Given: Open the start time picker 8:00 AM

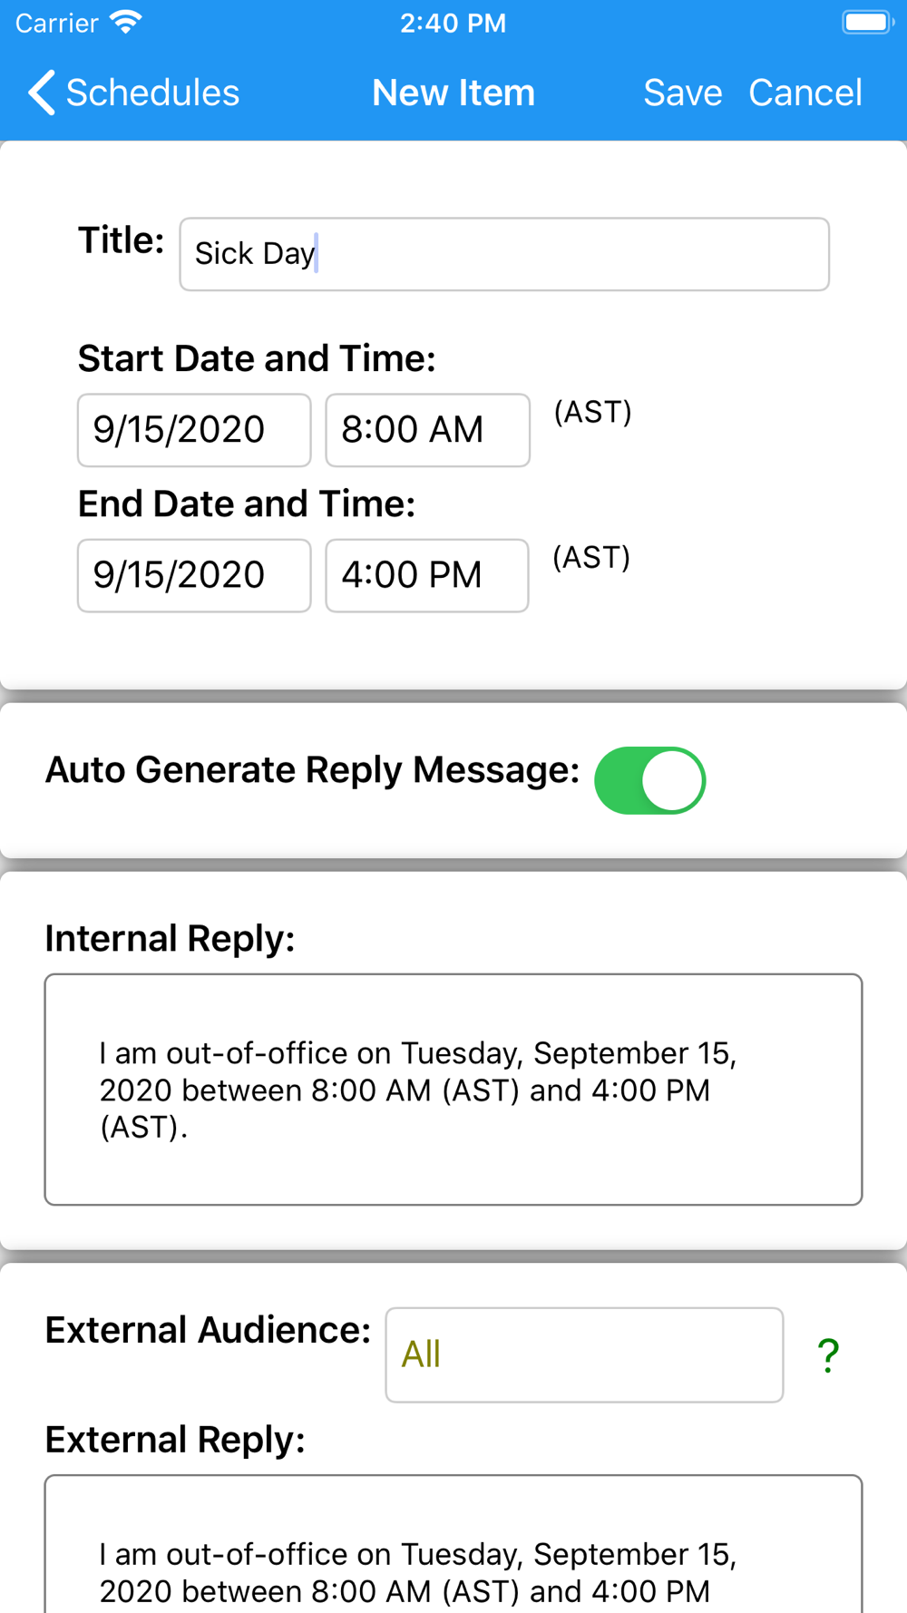Looking at the screenshot, I should 427,430.
